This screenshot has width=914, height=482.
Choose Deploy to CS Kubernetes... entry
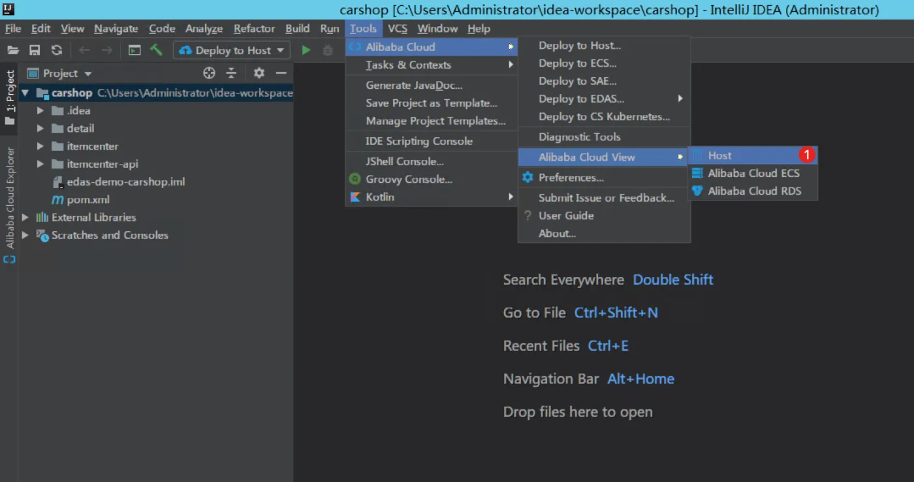point(604,116)
